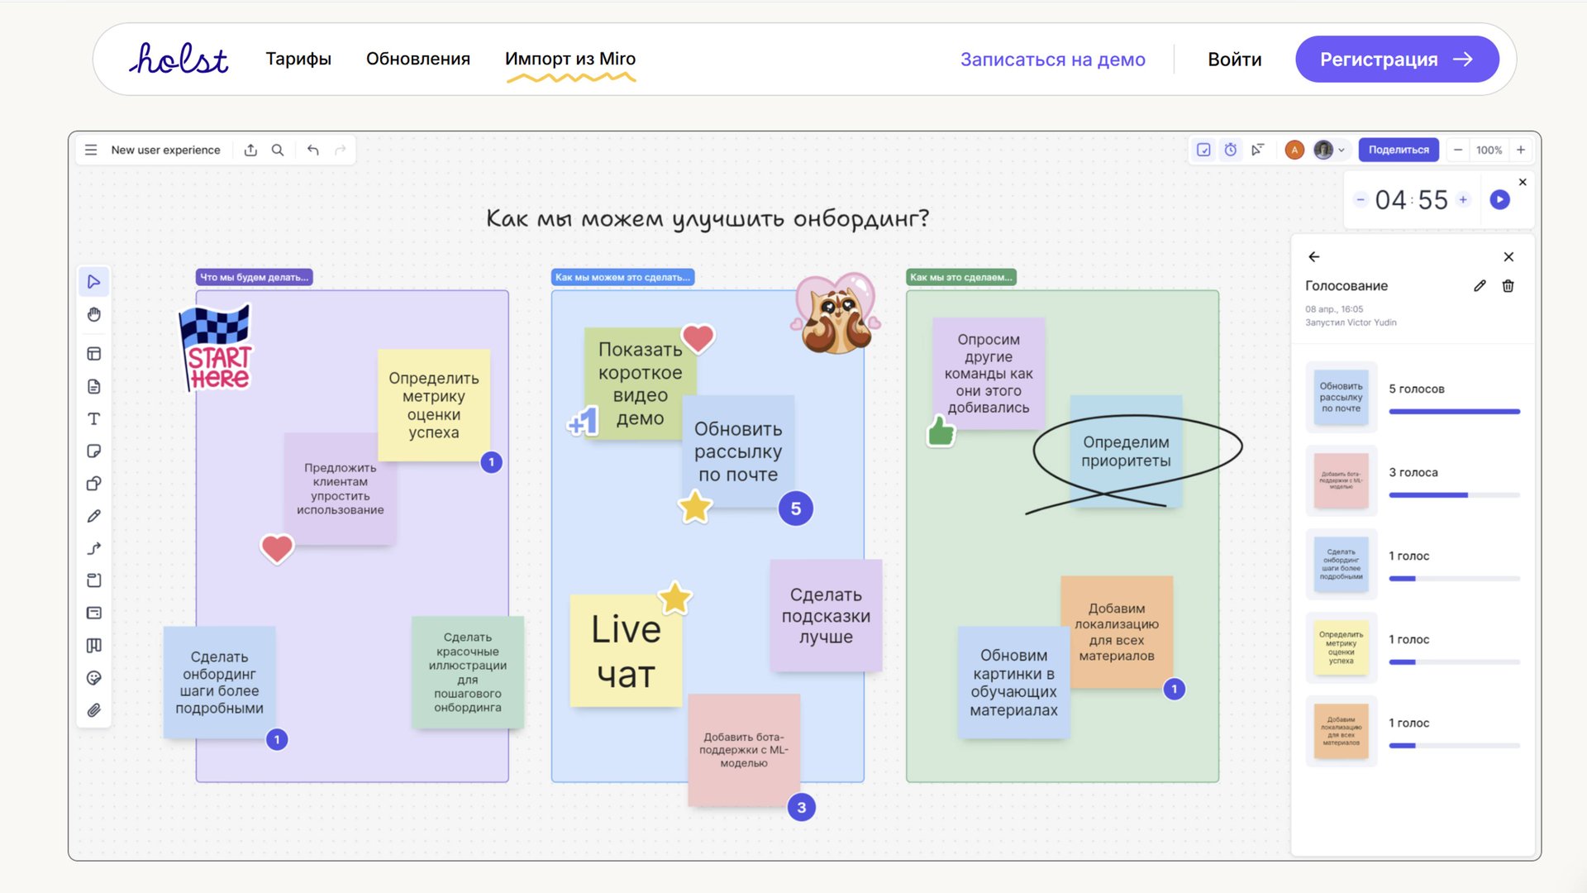The width and height of the screenshot is (1587, 893).
Task: Open Тарифы navigation item
Action: [x=298, y=59]
